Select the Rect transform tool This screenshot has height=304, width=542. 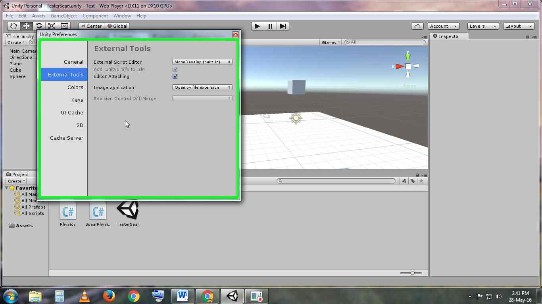[x=64, y=26]
